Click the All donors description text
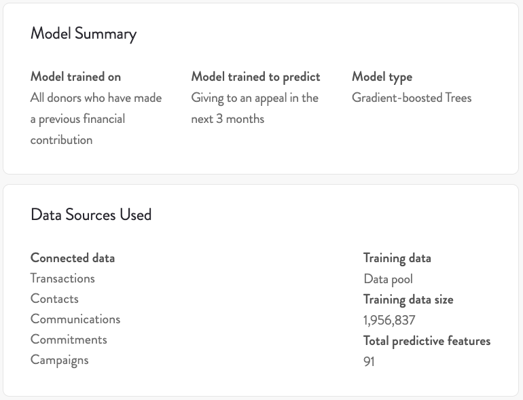This screenshot has width=523, height=400. [96, 119]
